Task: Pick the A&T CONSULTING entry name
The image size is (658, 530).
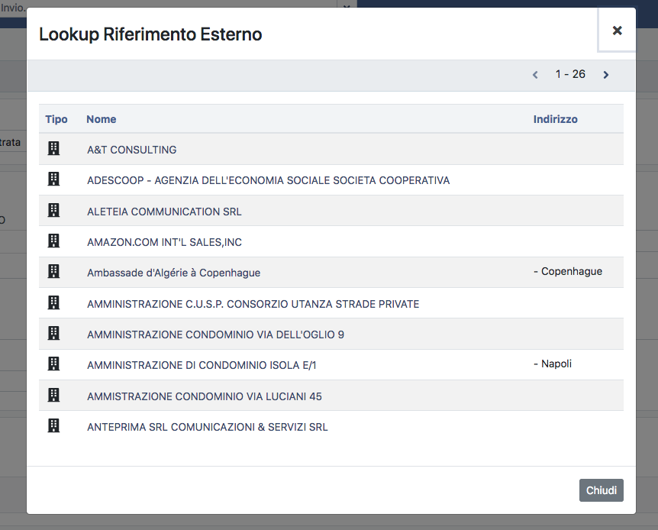Action: coord(132,150)
